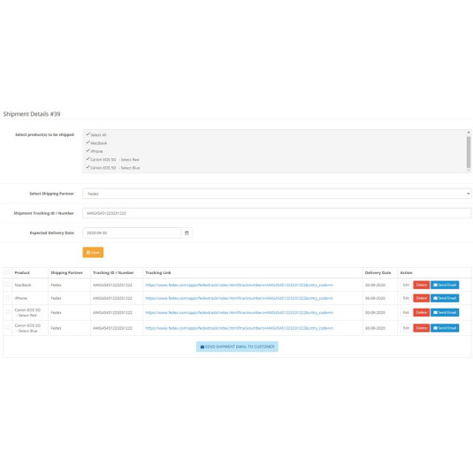
Task: Toggle Canon EOS 5D Select Red in product list
Action: 112,159
